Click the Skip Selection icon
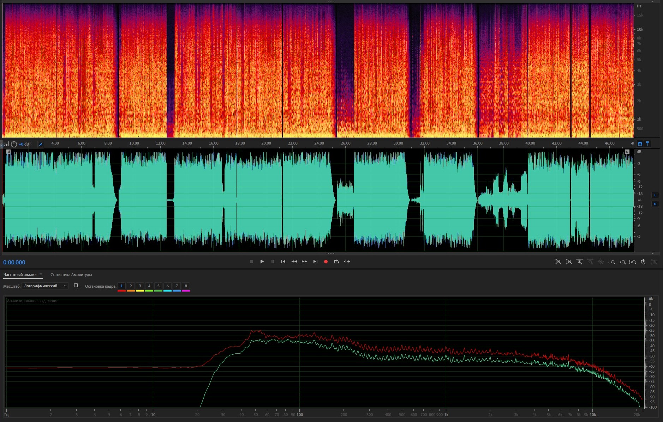This screenshot has height=422, width=663. tap(347, 262)
